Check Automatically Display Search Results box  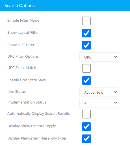coord(86,114)
